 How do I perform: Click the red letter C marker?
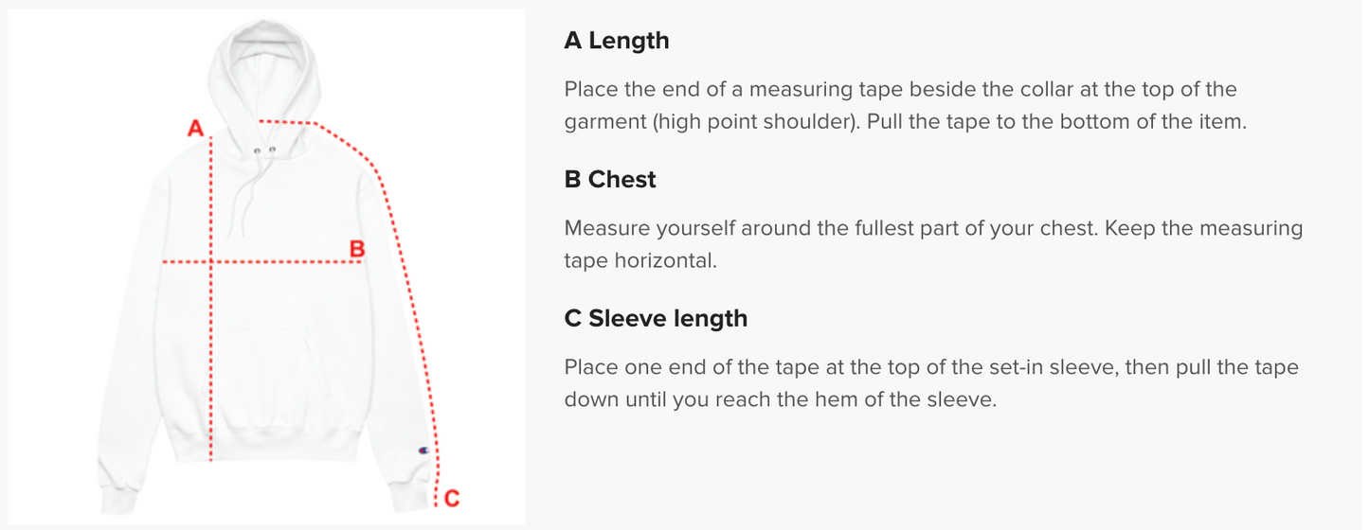tap(452, 498)
